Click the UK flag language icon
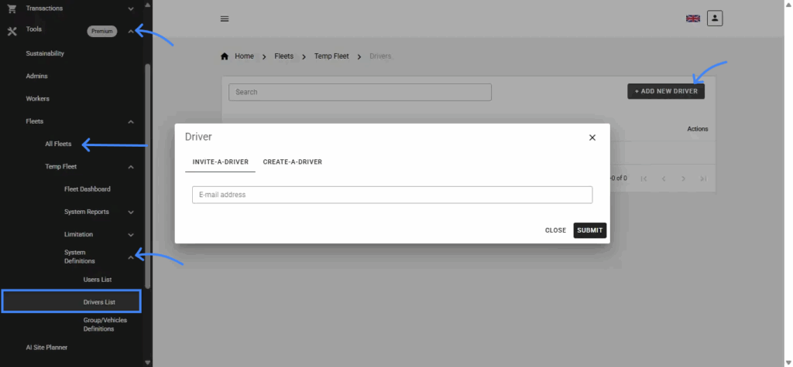 [692, 19]
